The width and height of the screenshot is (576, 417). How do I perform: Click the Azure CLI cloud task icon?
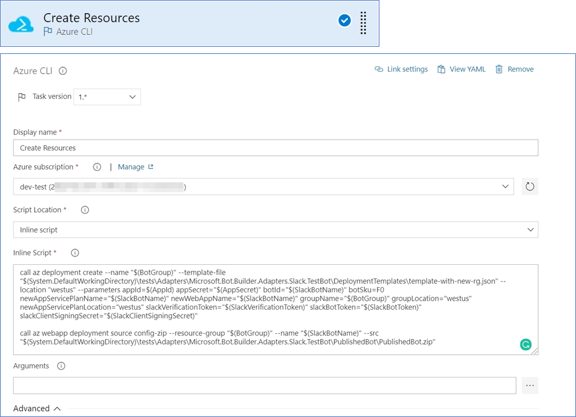tap(21, 24)
